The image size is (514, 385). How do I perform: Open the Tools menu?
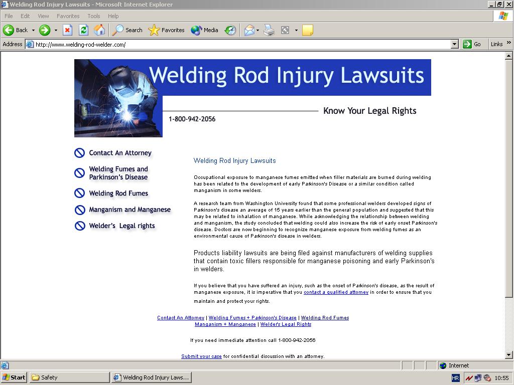pos(94,16)
